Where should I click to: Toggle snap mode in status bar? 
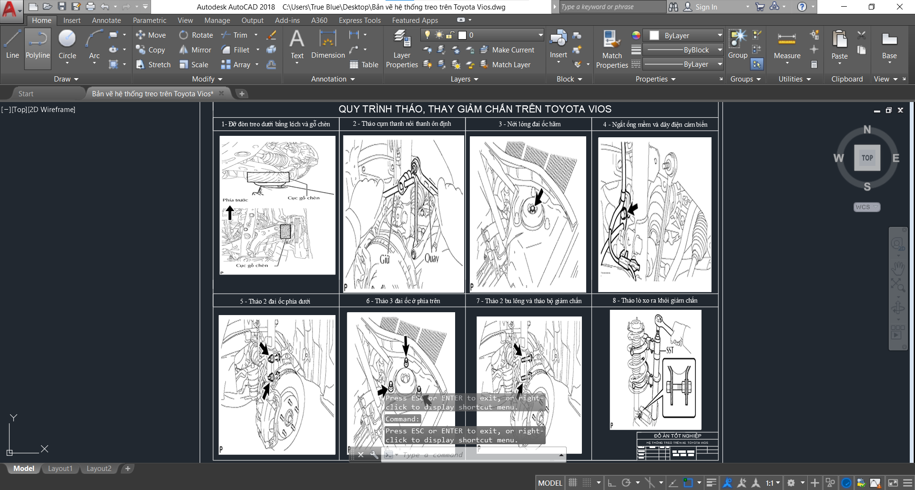pos(587,482)
